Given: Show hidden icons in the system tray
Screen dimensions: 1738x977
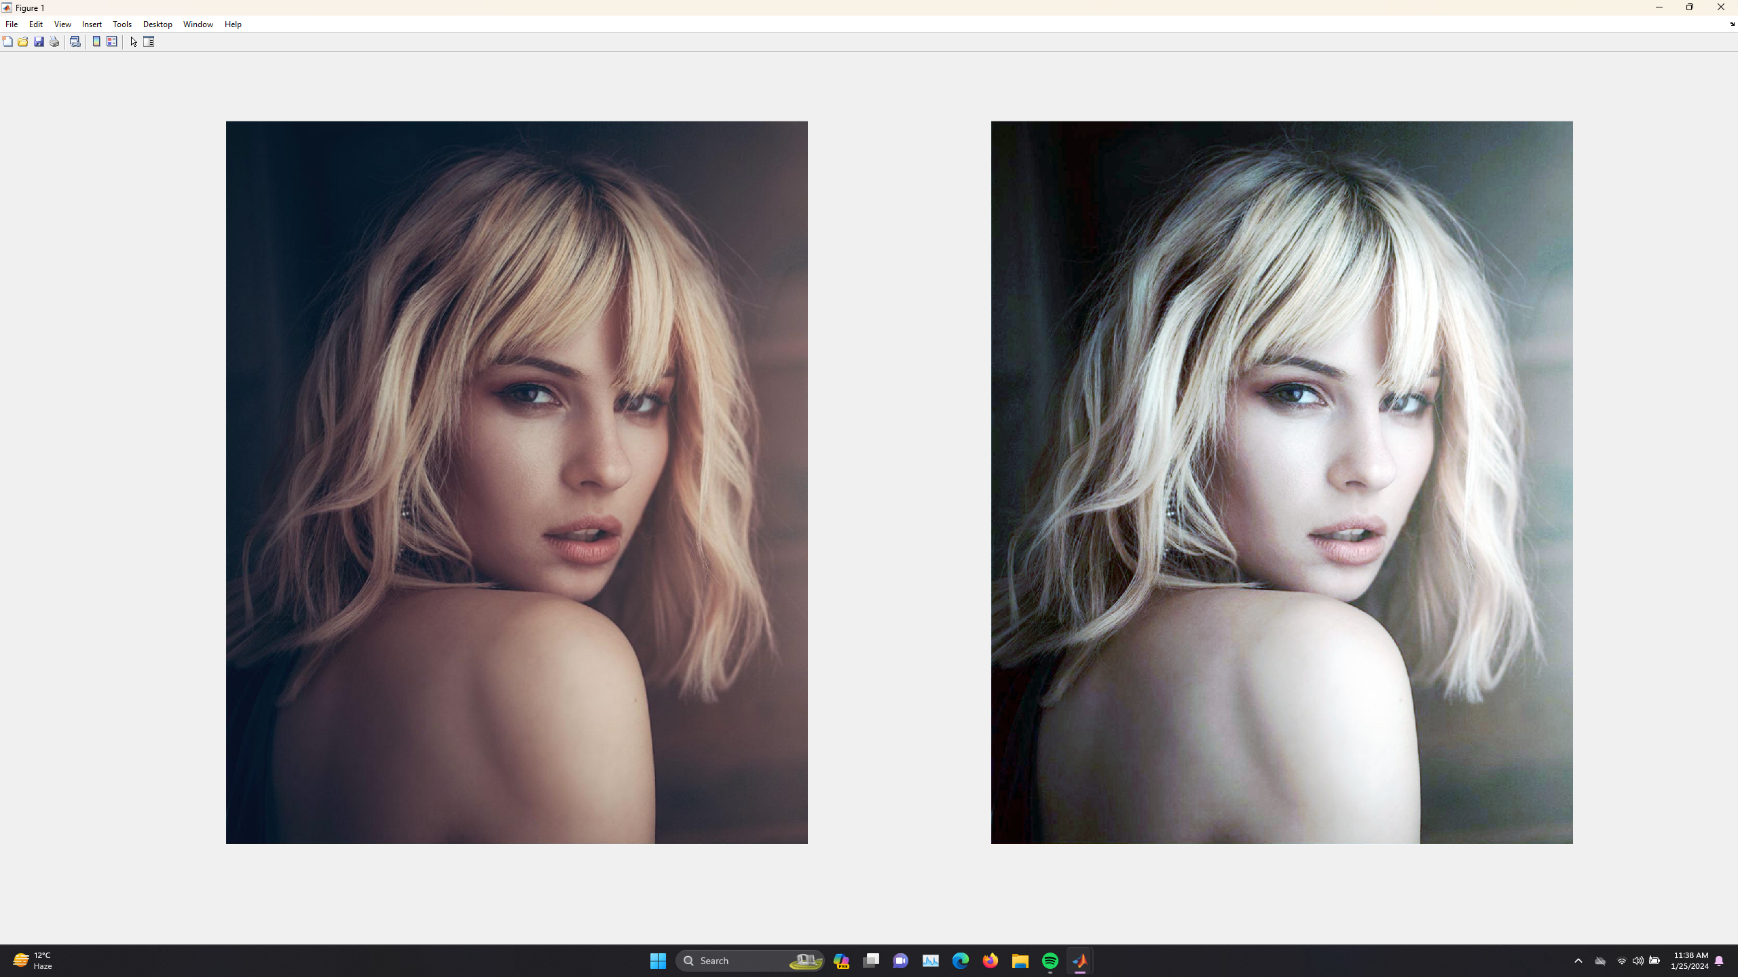Looking at the screenshot, I should [x=1578, y=961].
